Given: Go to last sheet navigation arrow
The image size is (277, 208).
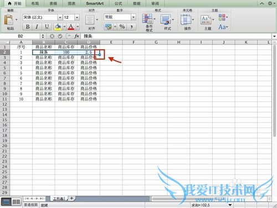Looking at the screenshot, I should pos(42,199).
